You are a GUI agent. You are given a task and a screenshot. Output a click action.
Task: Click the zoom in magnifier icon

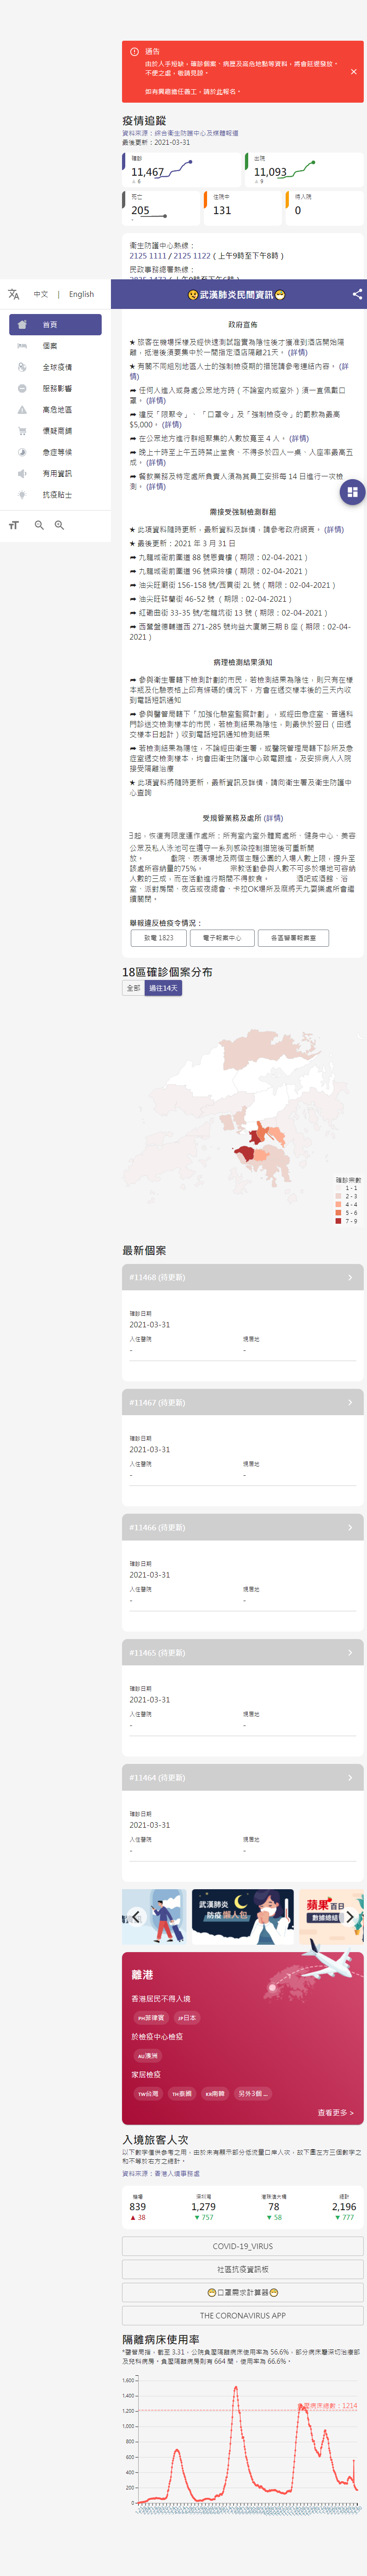(x=59, y=525)
